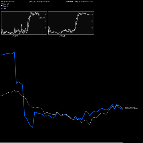
Task: Click the FAST chart label
Action: click(x=15, y=36)
